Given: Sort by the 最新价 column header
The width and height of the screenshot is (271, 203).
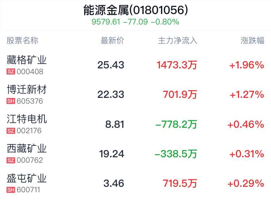Looking at the screenshot, I should point(112,41).
